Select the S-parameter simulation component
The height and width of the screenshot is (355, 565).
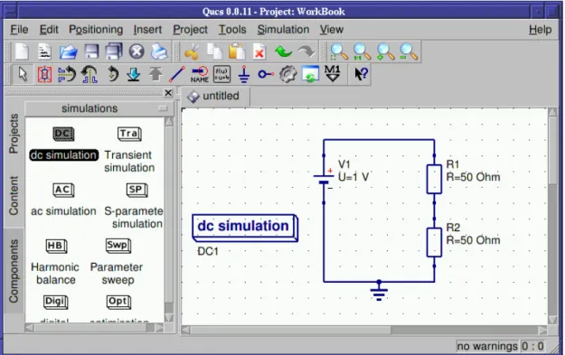(134, 206)
